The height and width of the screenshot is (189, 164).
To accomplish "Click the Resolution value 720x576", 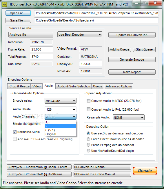I will coord(41,42).
